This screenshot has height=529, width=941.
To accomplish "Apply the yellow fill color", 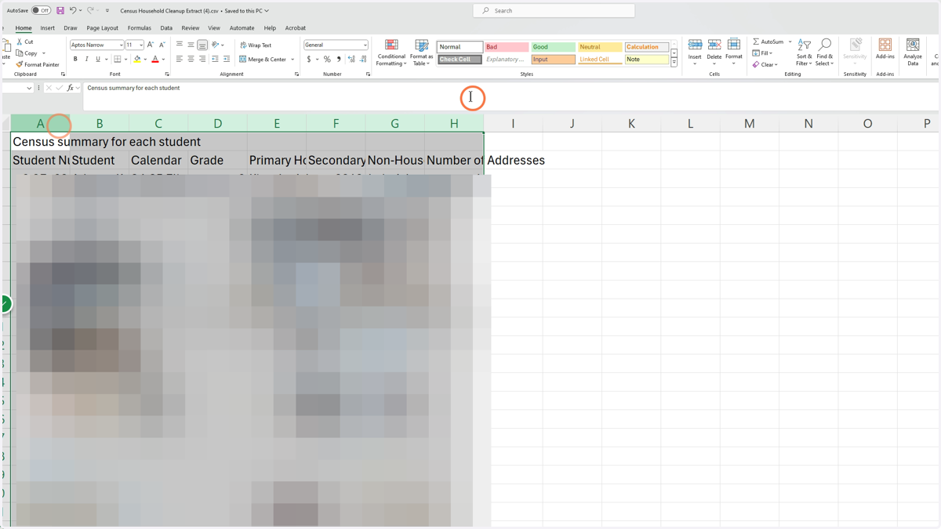I will tap(137, 59).
